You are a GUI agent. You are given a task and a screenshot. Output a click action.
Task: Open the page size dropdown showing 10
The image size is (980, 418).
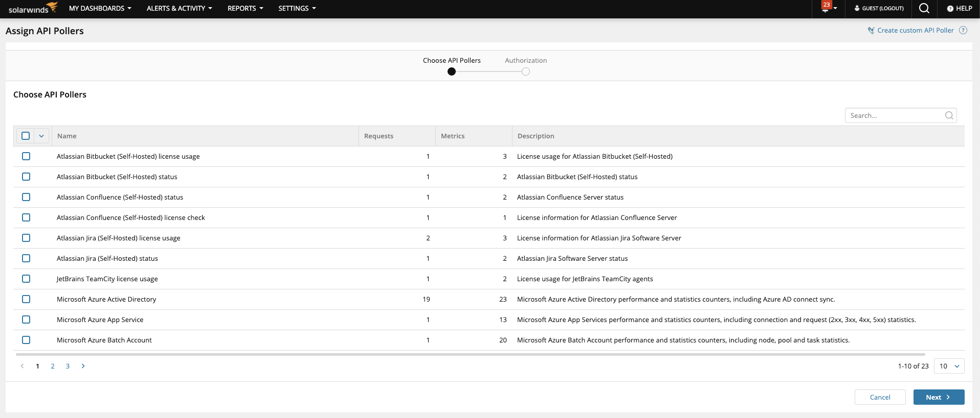pyautogui.click(x=949, y=366)
